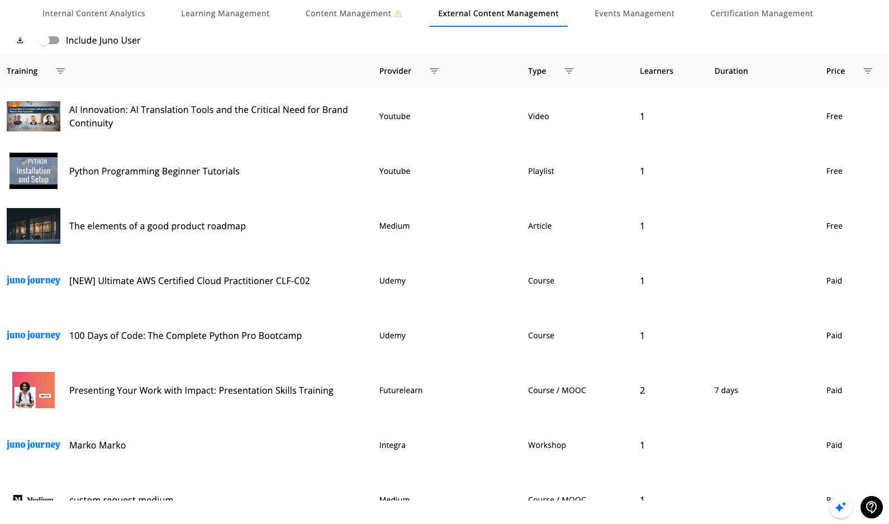Screen dimensions: 889x524
Task: Click the Price column header label
Action: click(x=835, y=71)
